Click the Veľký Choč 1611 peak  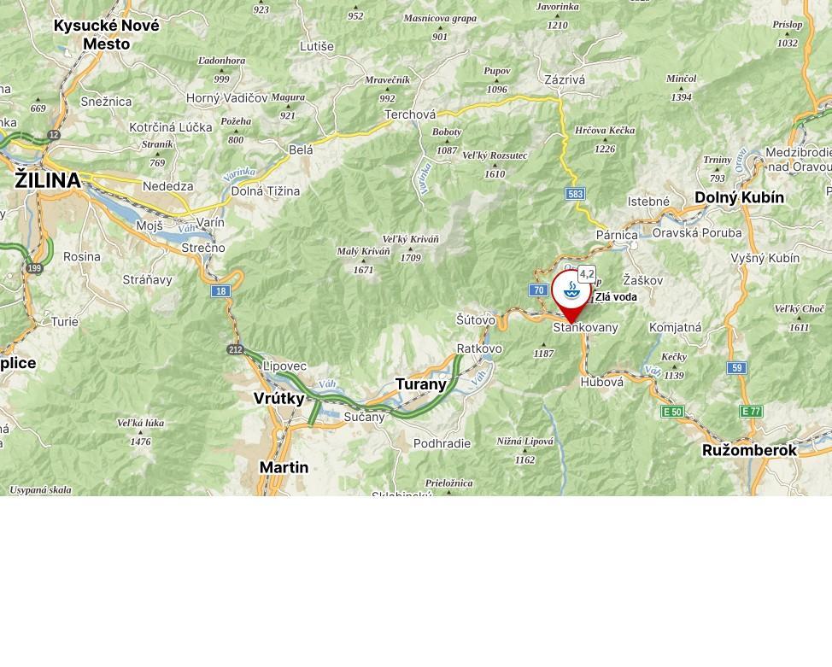[799, 318]
